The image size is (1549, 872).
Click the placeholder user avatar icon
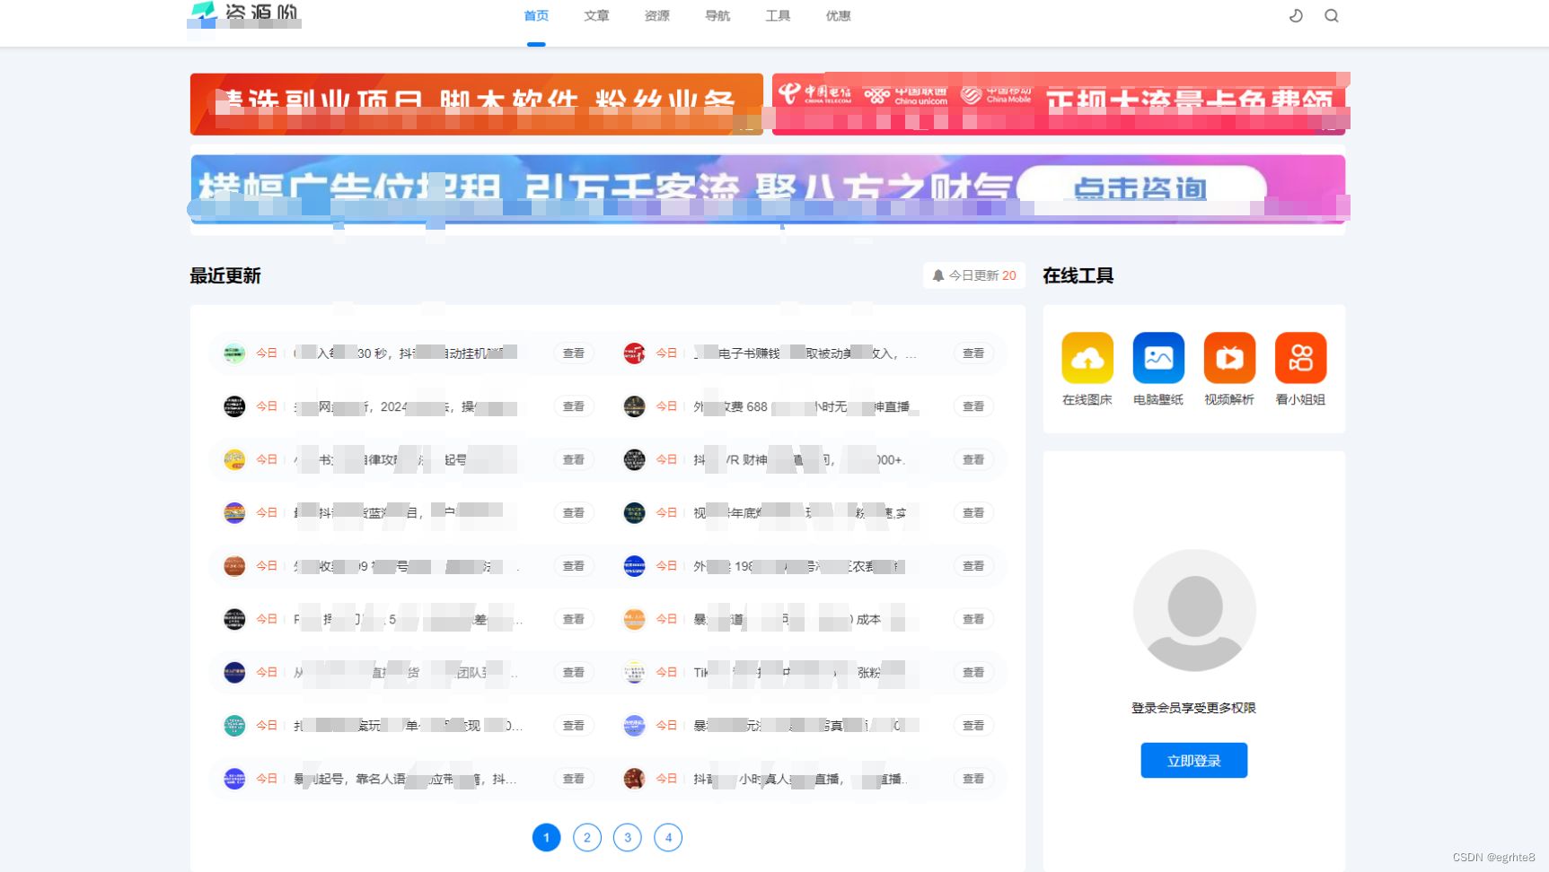[1193, 610]
